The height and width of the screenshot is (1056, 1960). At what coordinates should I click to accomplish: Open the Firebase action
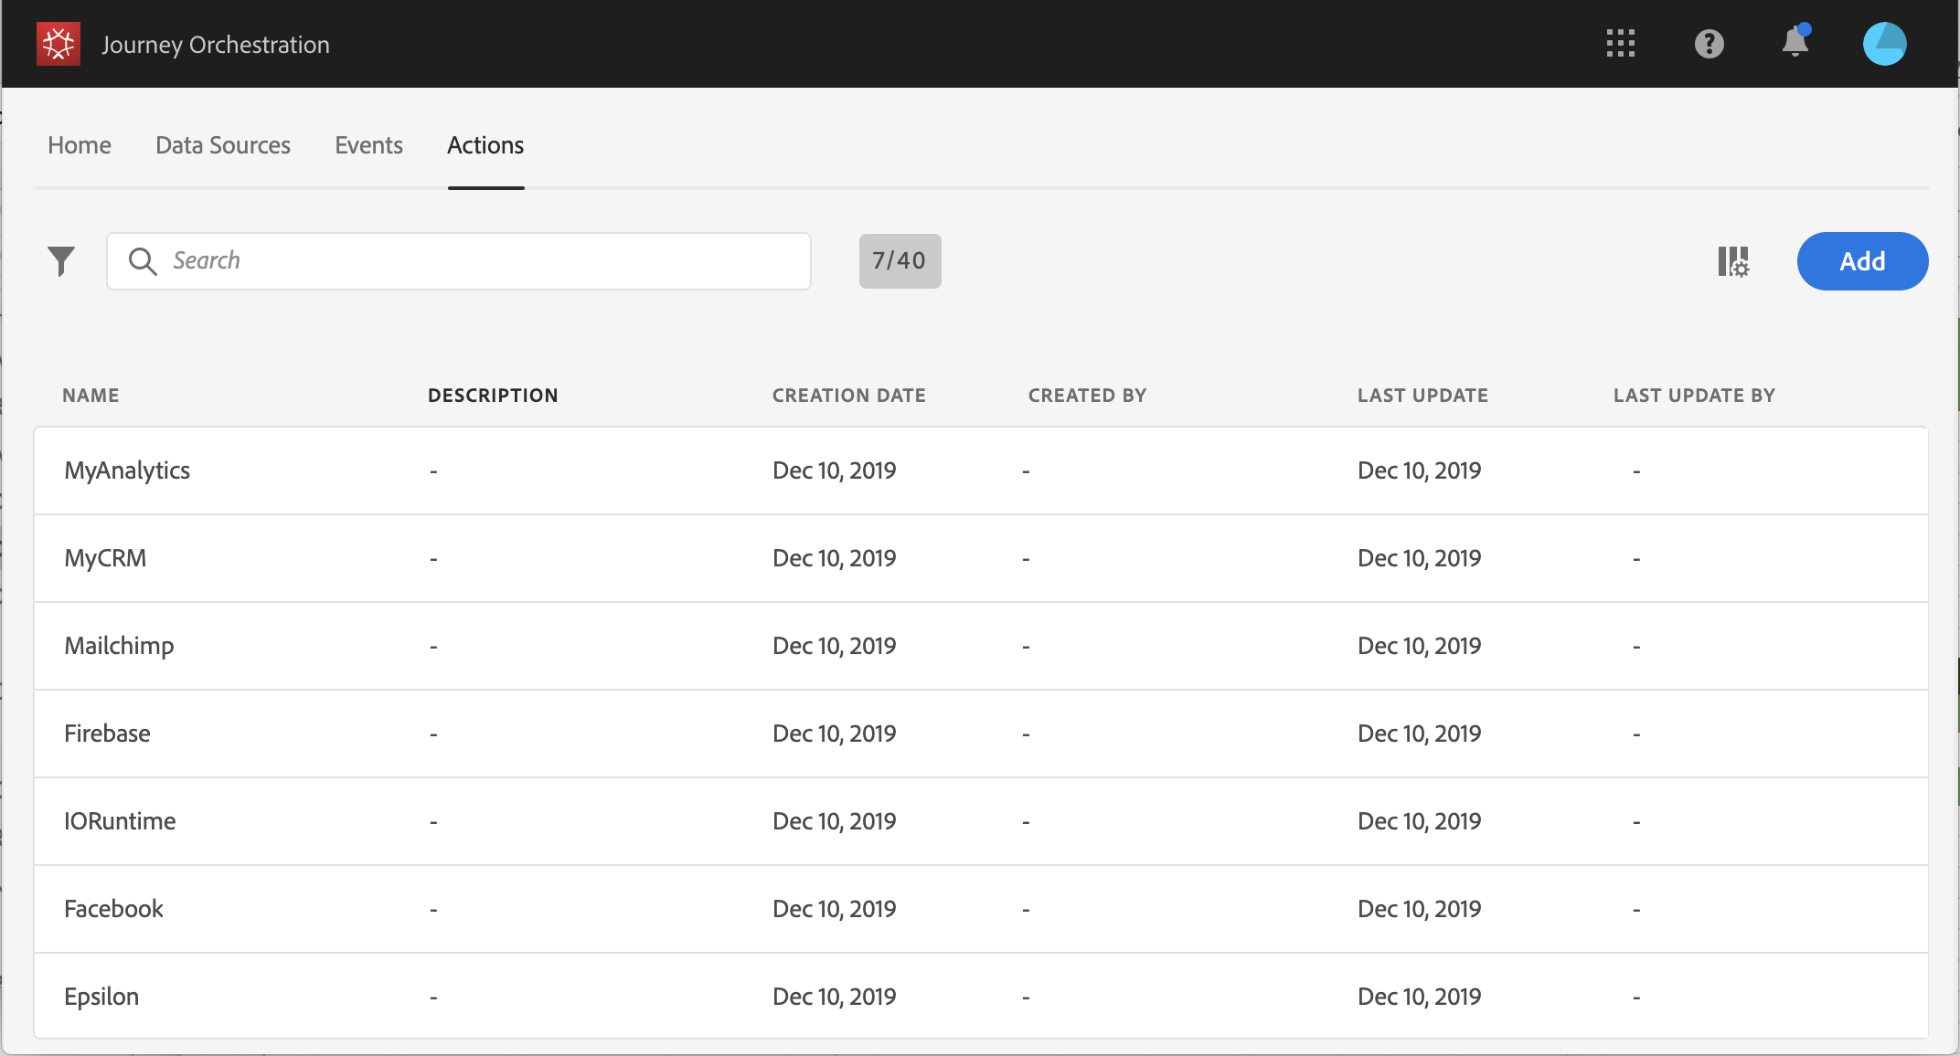[x=107, y=734]
